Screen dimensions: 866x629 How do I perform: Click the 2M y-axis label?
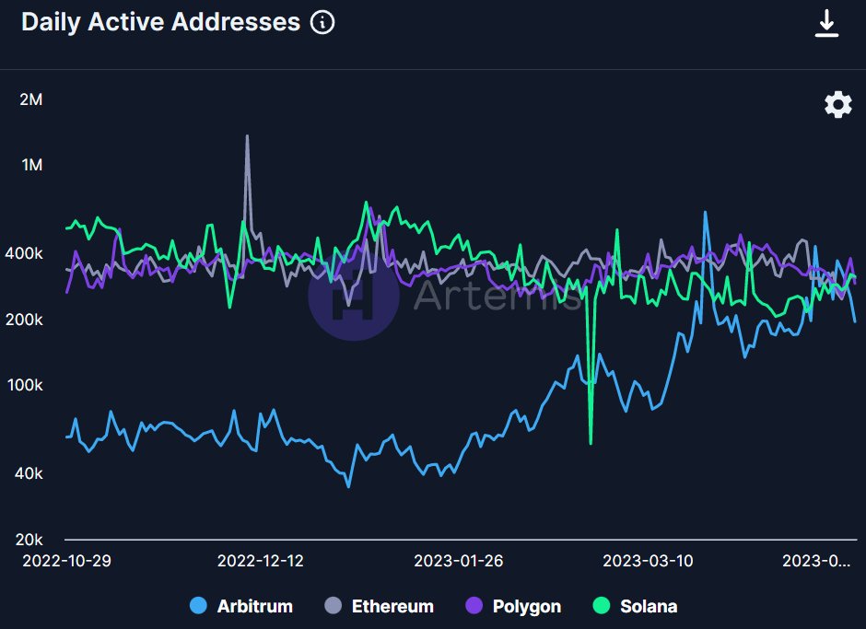point(31,99)
